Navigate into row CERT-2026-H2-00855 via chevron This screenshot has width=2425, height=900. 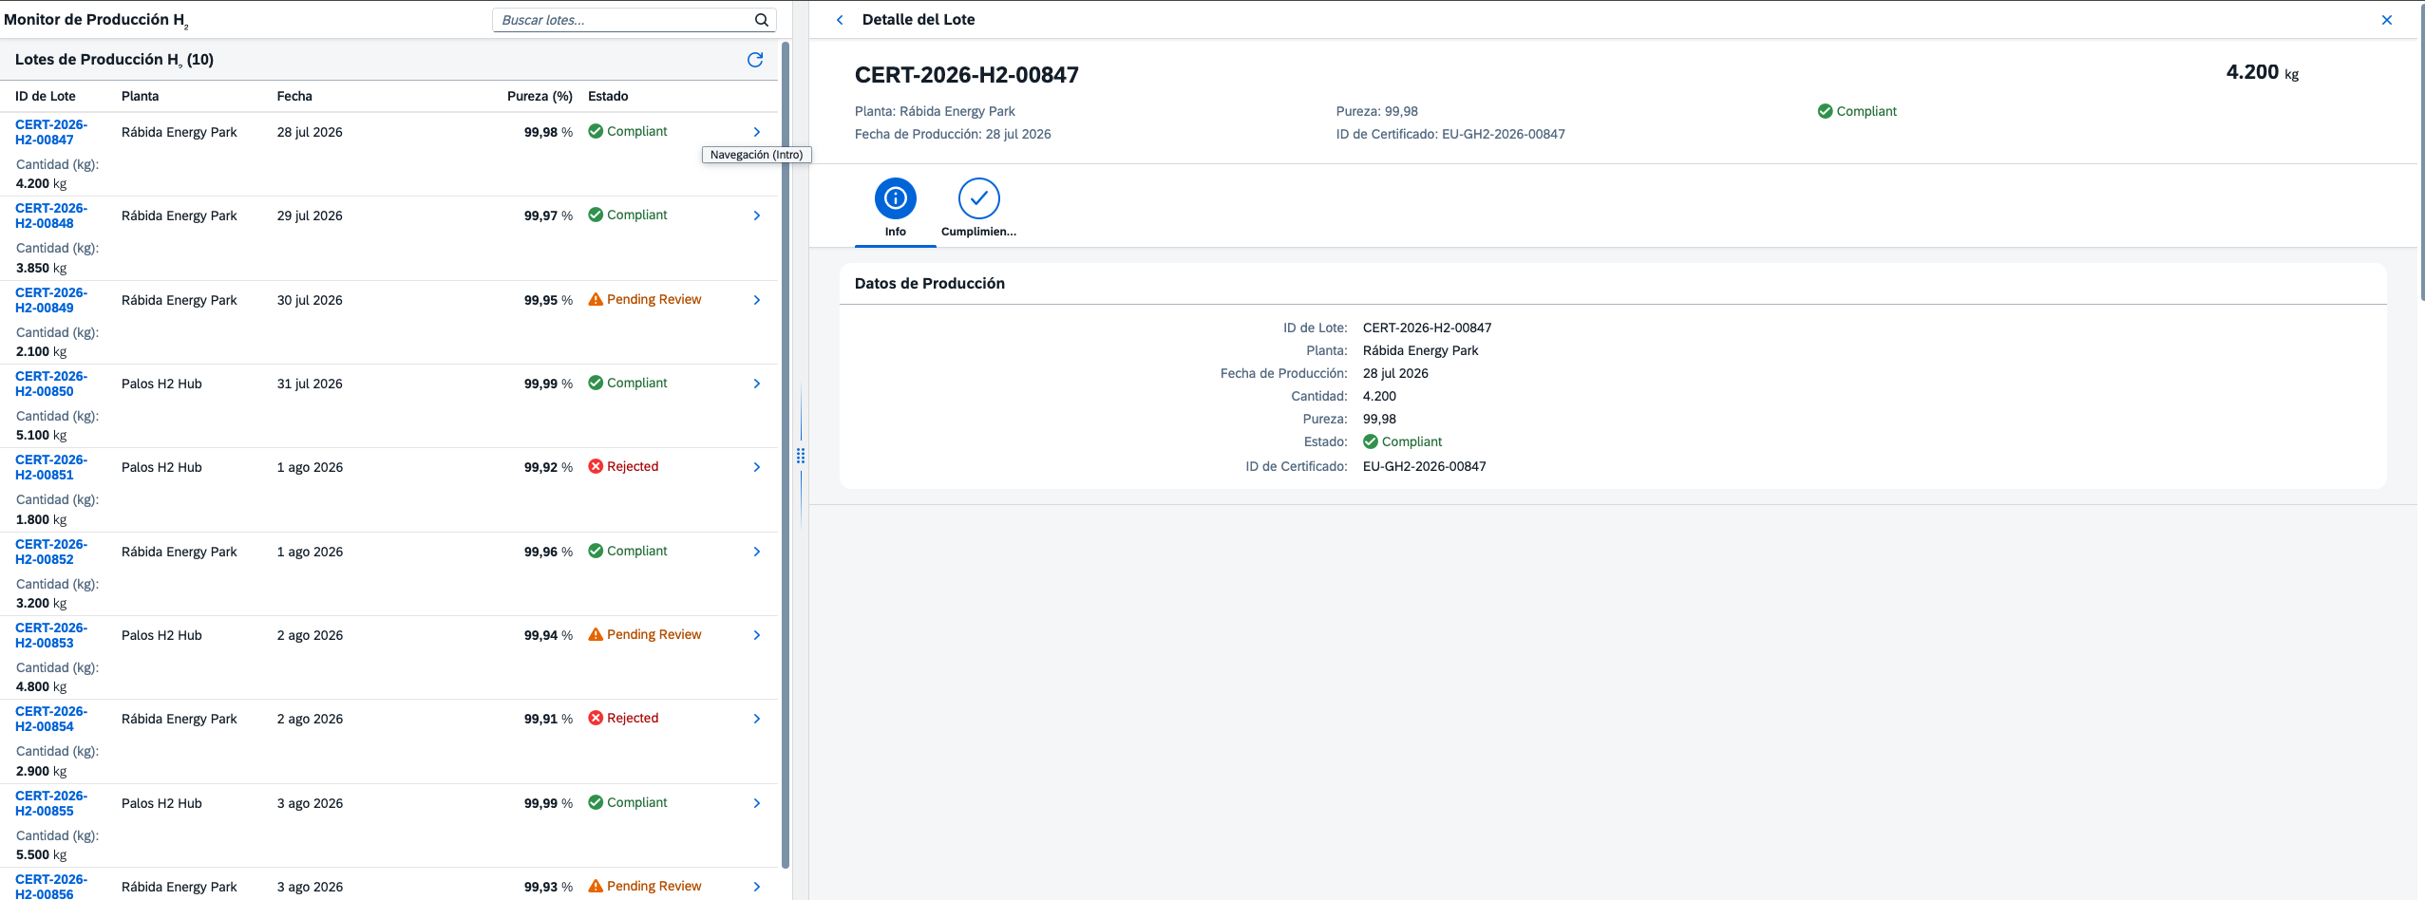click(x=757, y=803)
